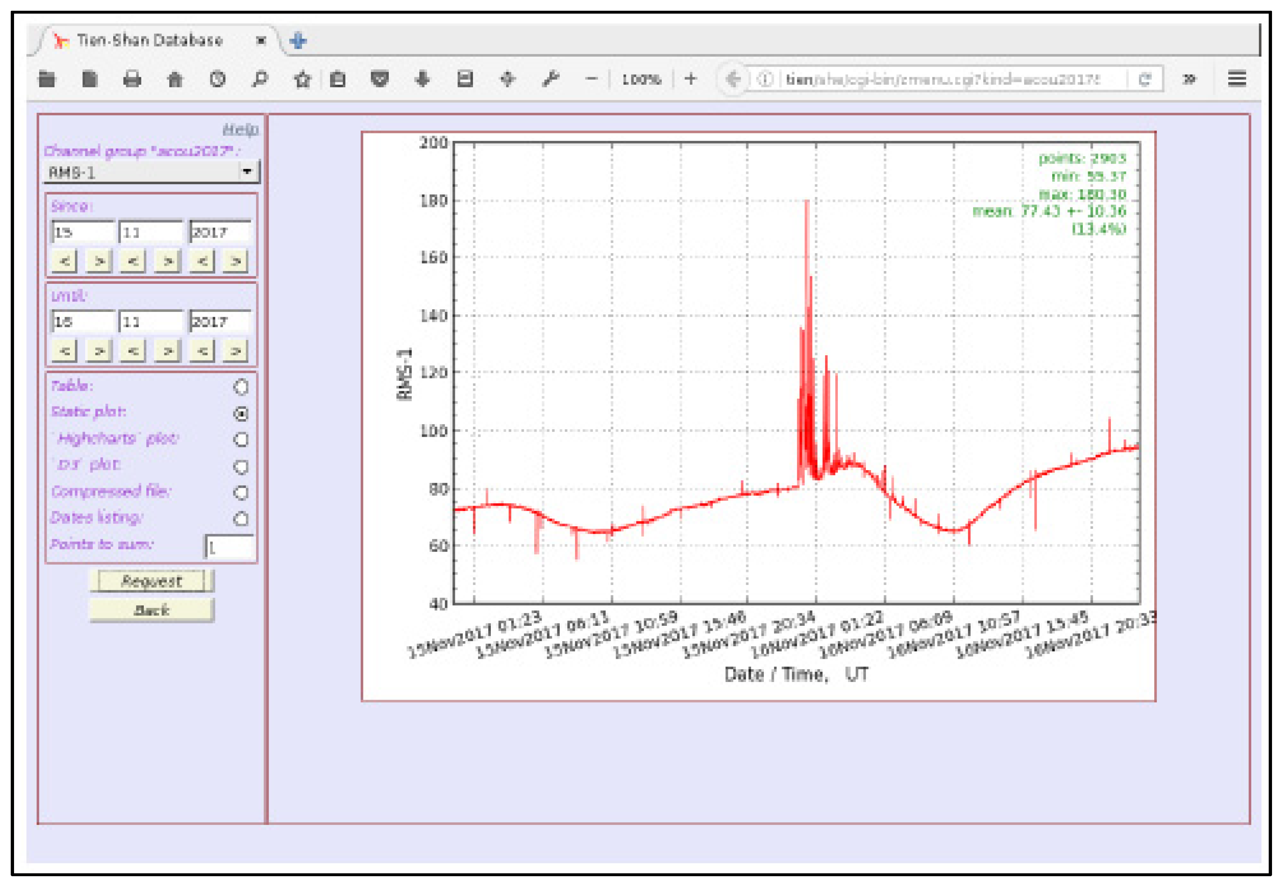Click the Pocket shield icon
1284x889 pixels.
(x=380, y=79)
